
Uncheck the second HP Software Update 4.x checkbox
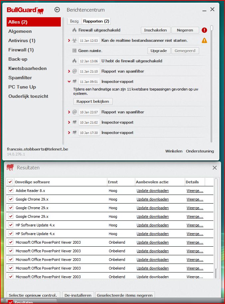(11, 233)
